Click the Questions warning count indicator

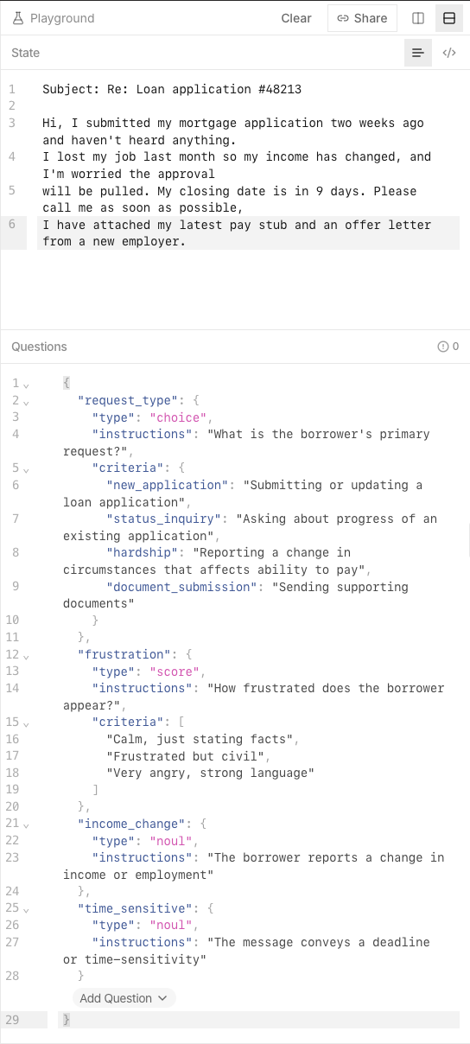[448, 347]
